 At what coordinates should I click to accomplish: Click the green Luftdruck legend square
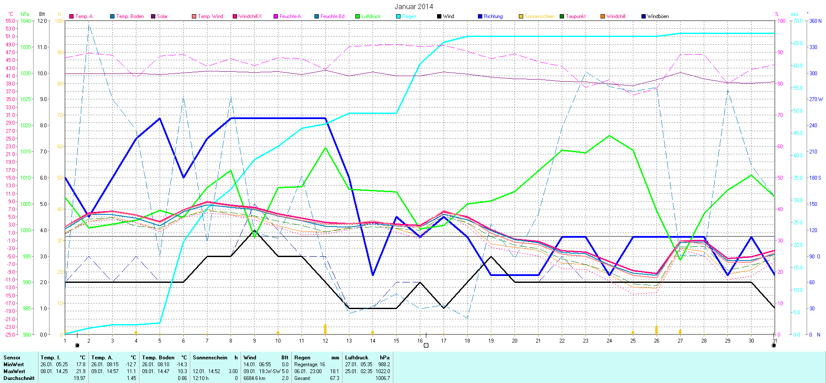[358, 16]
